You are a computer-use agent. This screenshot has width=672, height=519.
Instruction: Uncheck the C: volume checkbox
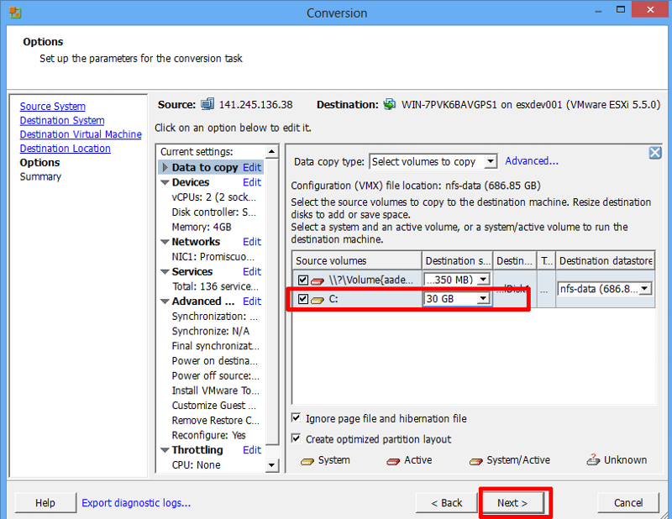pos(303,299)
